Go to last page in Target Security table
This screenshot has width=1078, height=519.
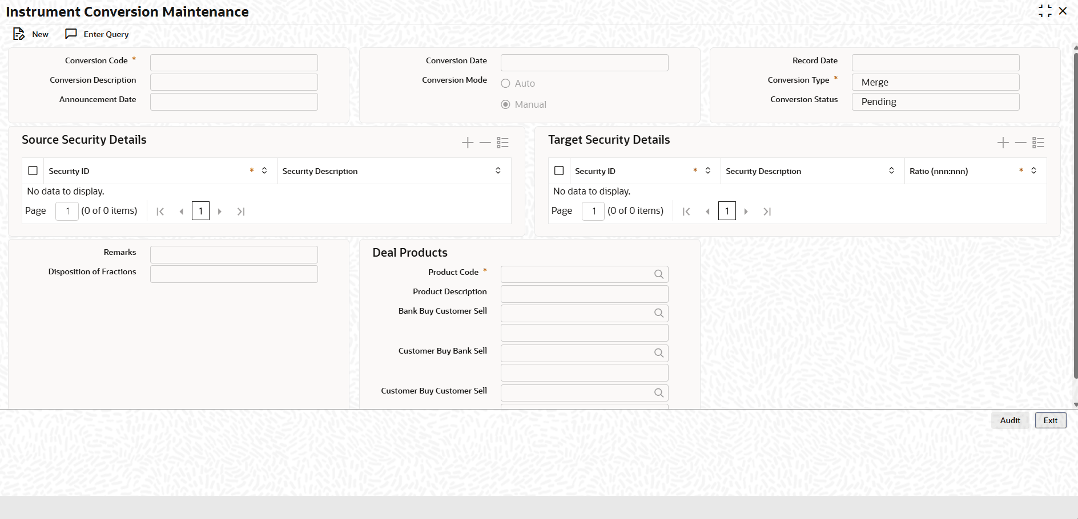(x=767, y=212)
